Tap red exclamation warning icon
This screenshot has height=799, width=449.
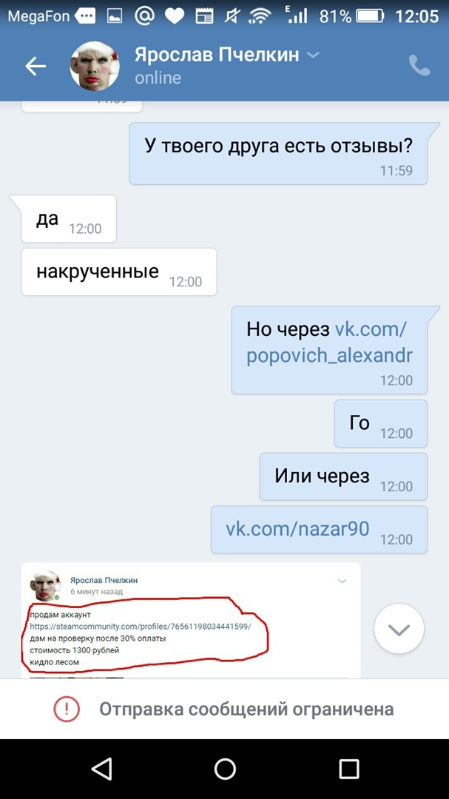67,709
